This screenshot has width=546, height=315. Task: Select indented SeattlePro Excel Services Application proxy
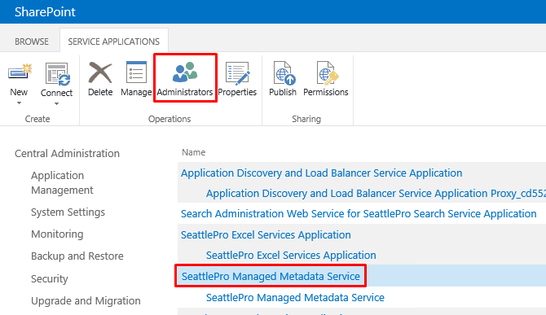(291, 256)
